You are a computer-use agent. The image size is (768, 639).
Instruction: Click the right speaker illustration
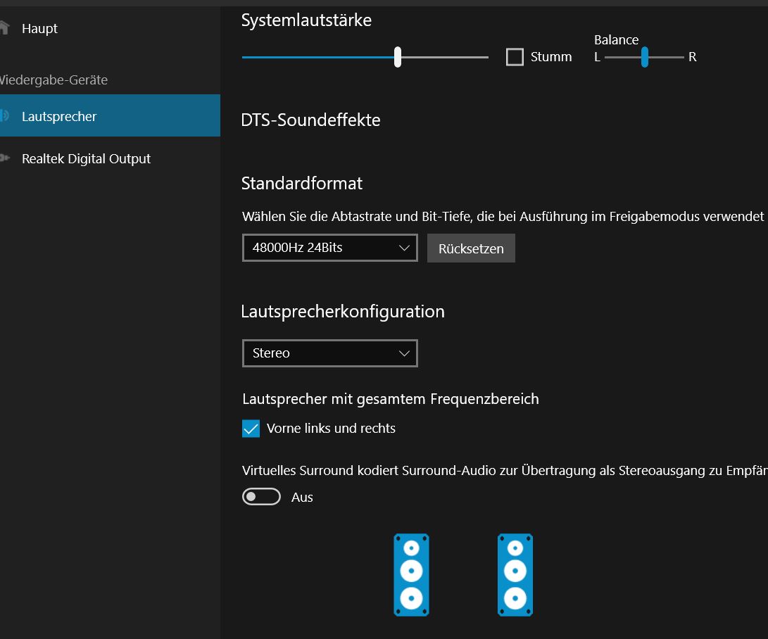click(515, 575)
